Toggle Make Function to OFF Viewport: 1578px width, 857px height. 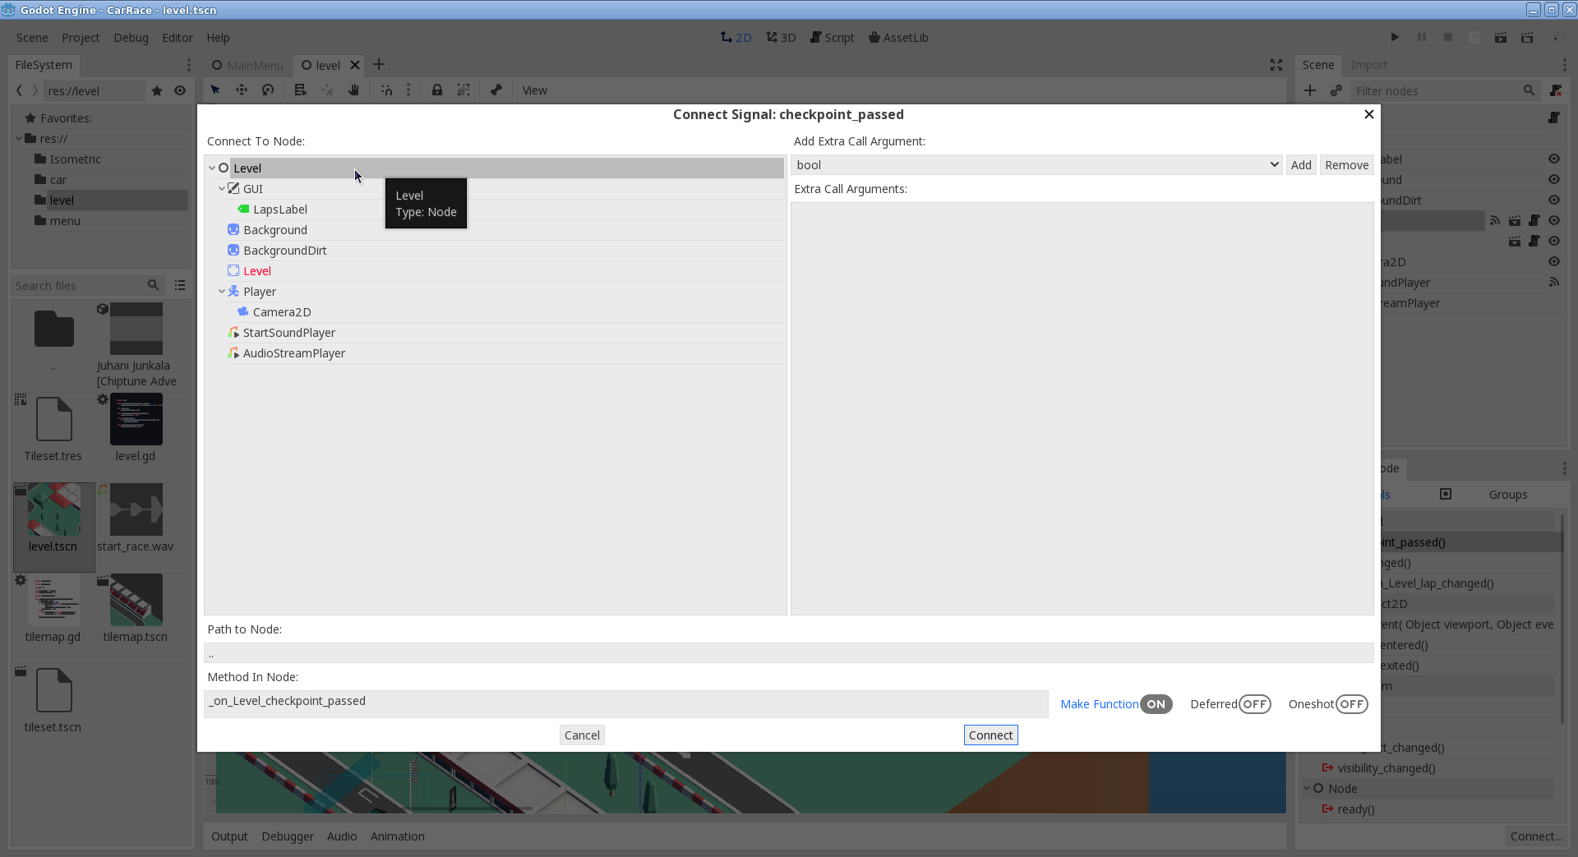point(1156,704)
